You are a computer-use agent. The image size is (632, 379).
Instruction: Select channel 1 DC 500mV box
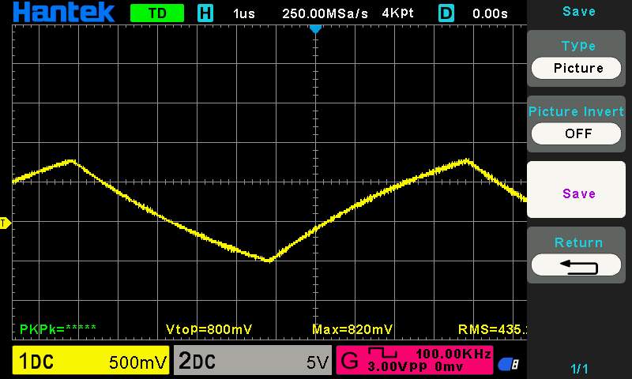coord(91,360)
